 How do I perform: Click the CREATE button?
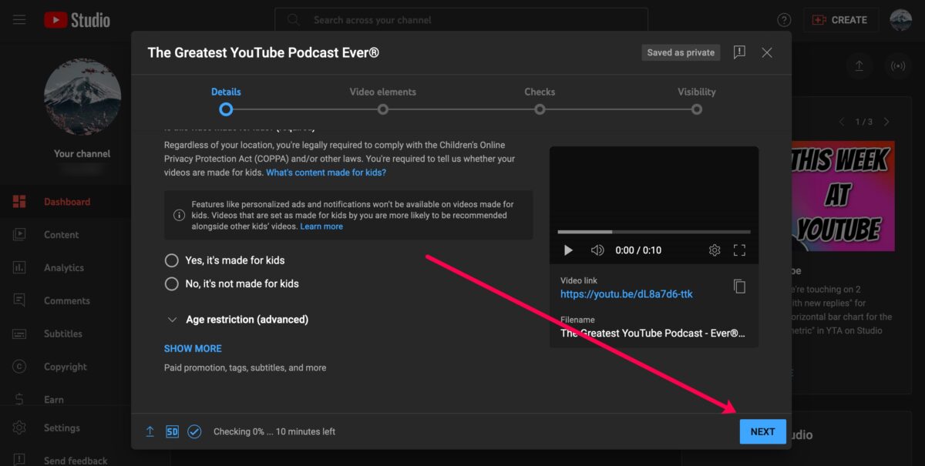(x=840, y=20)
